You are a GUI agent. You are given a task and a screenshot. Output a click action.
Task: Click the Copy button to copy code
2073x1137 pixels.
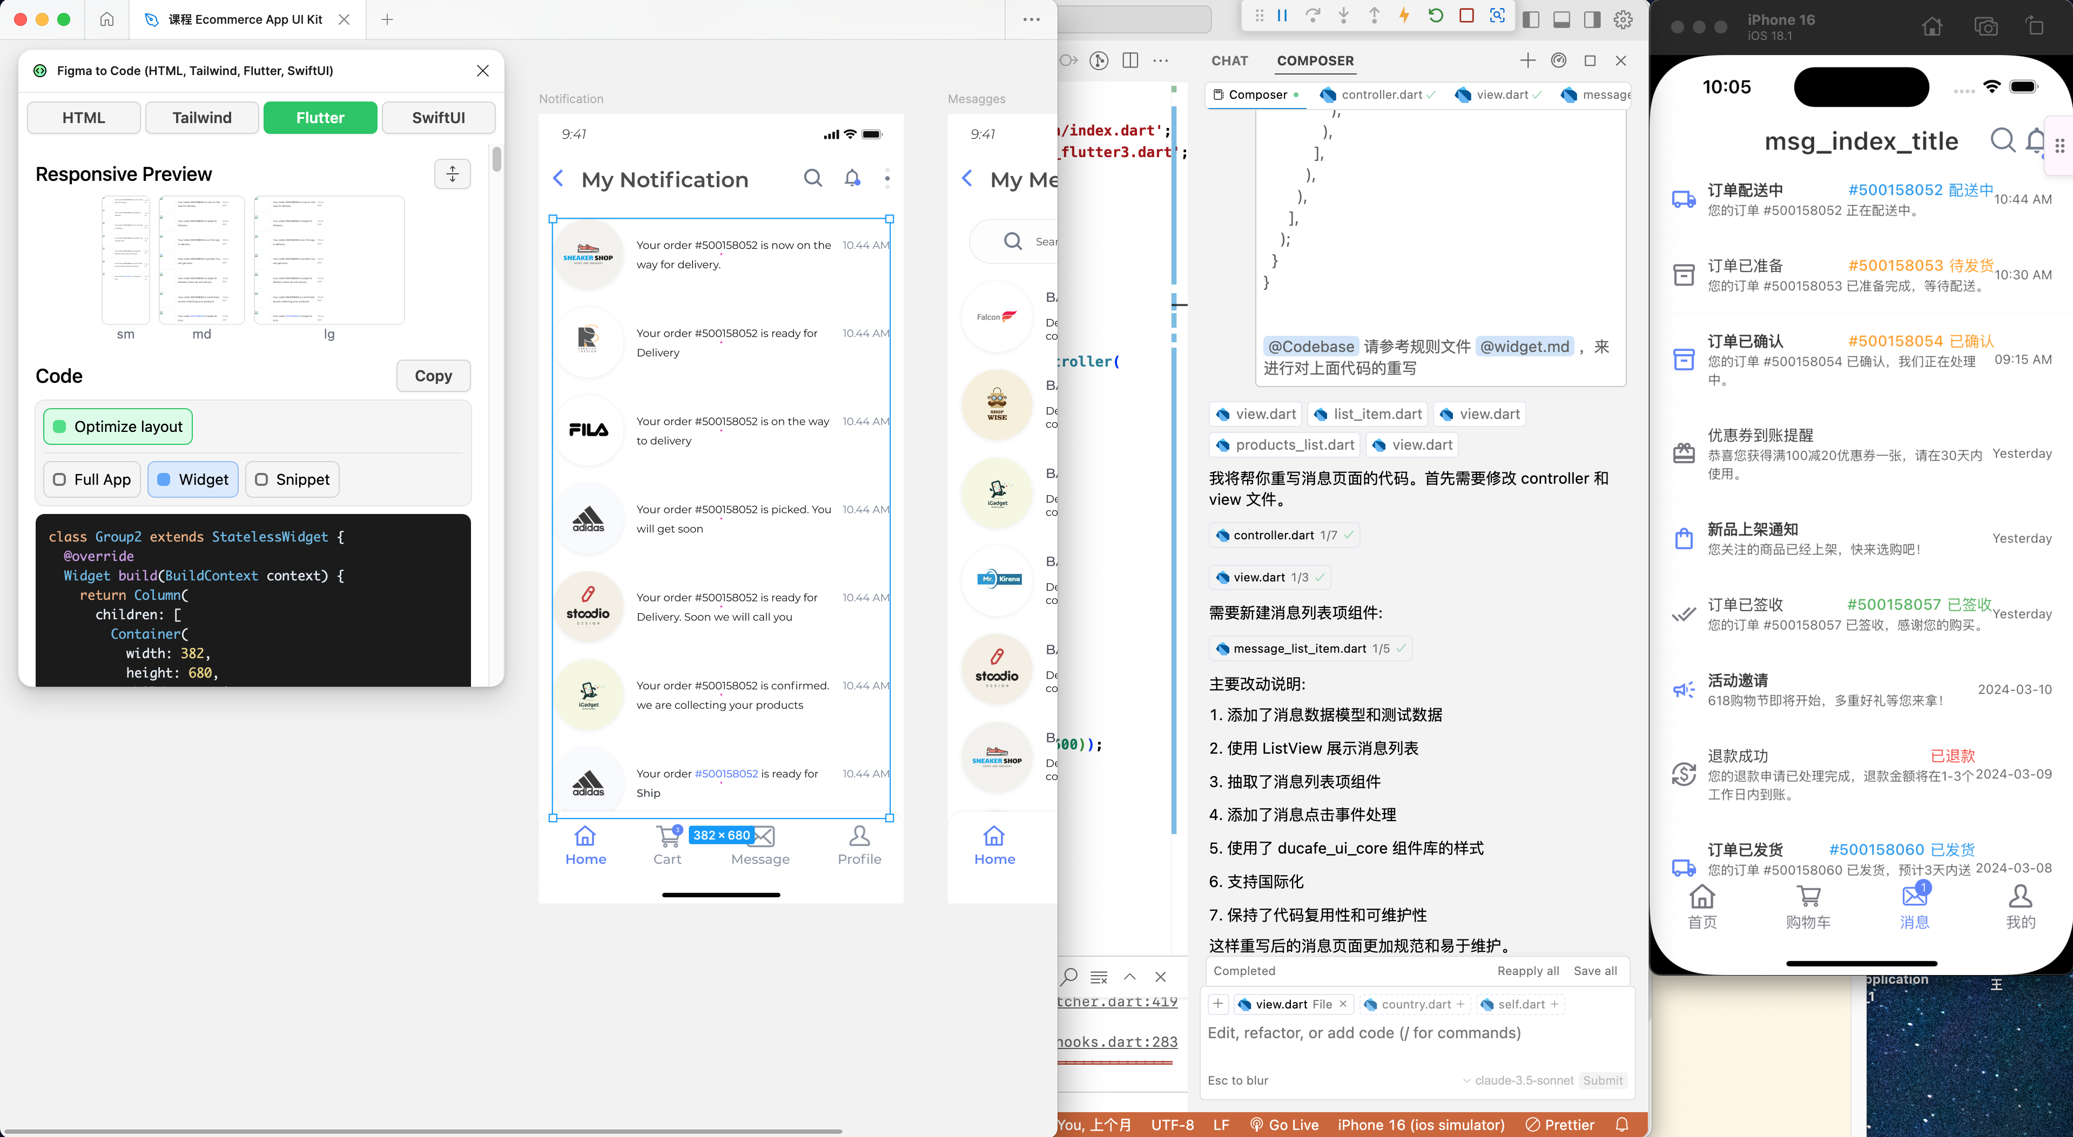click(x=433, y=376)
